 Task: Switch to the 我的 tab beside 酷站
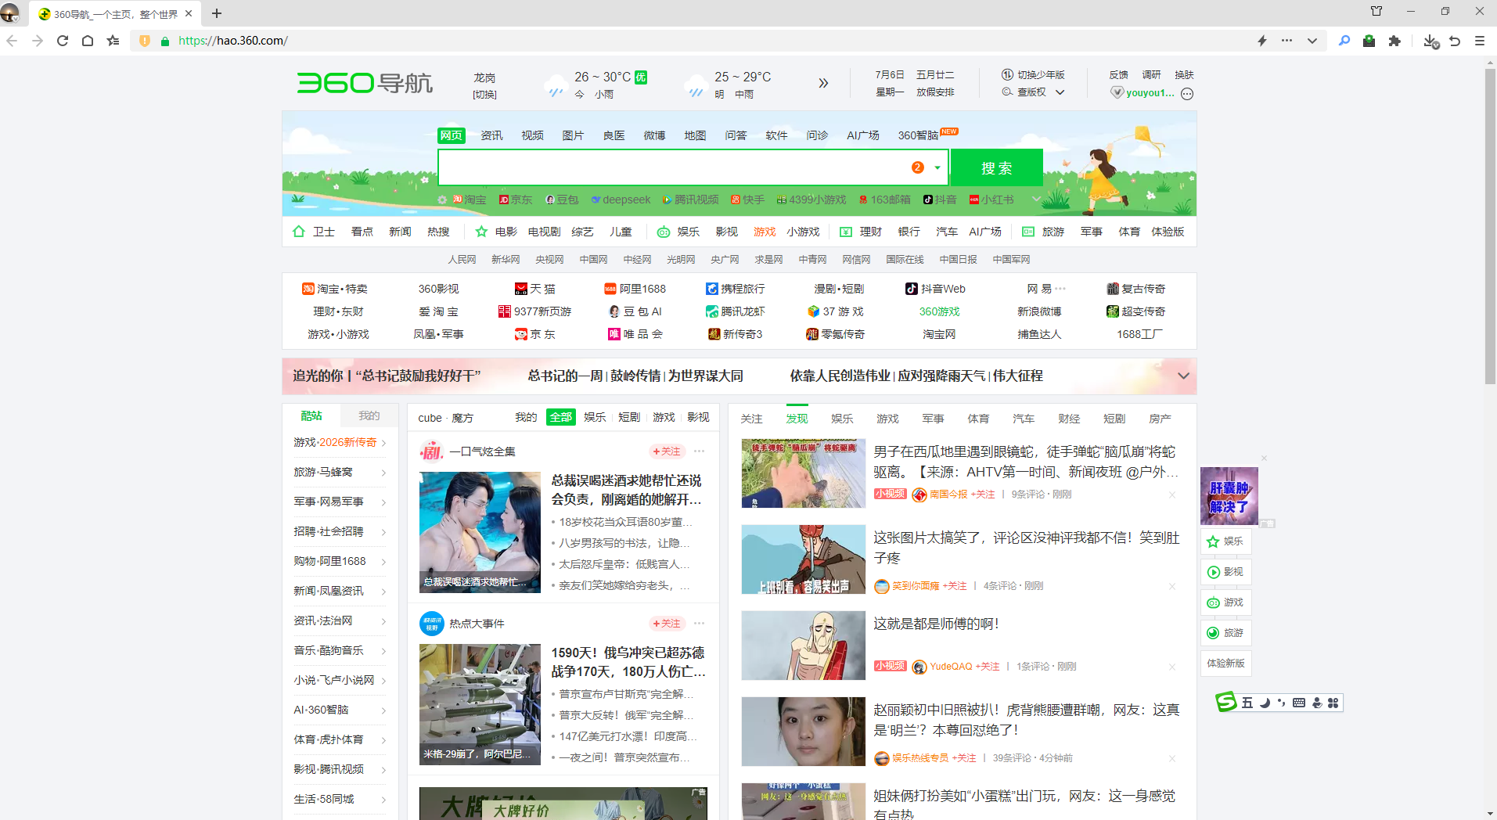pos(369,415)
